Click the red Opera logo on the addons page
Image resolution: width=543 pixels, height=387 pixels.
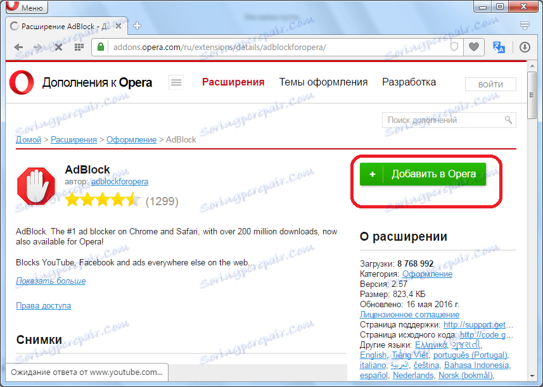pos(21,83)
